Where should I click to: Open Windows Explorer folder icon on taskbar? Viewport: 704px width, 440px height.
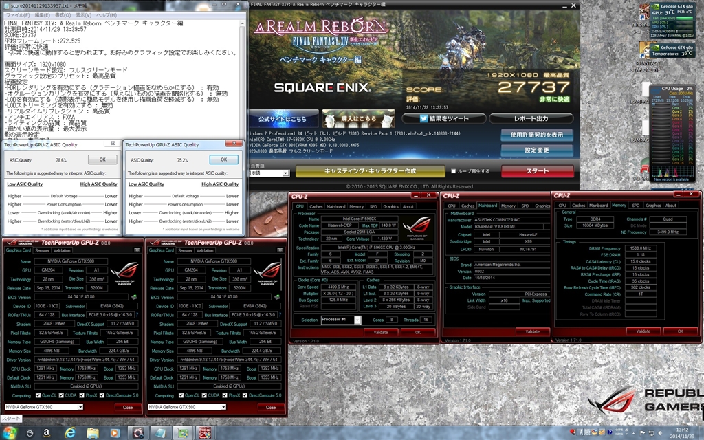tap(93, 433)
